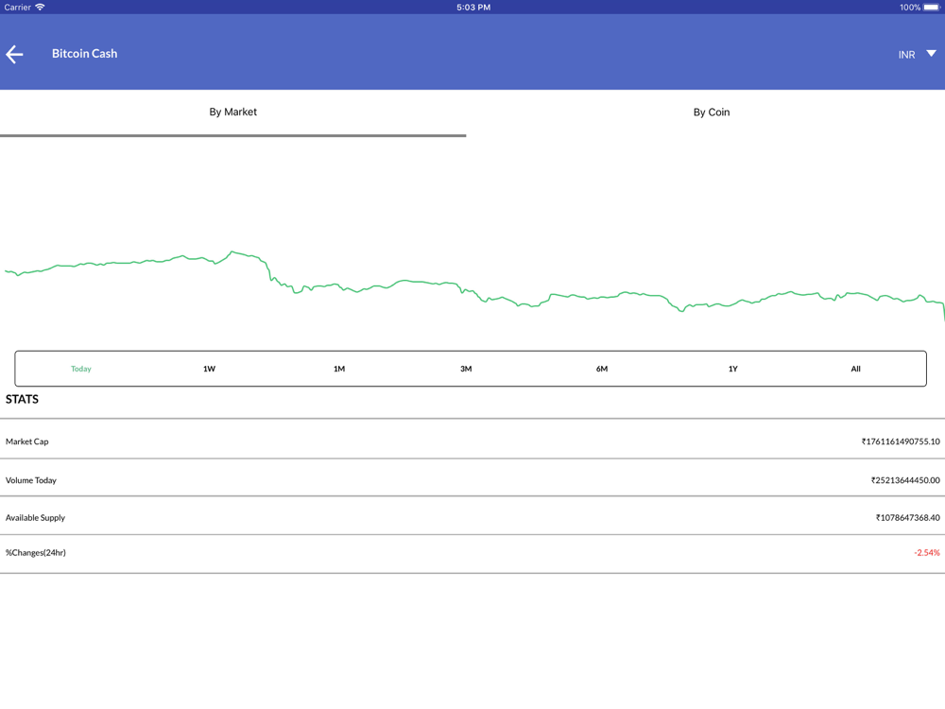Click the STATS section heading
945x709 pixels.
(x=23, y=399)
